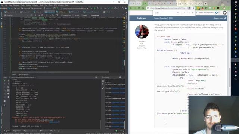Click the wrench settings icon in Event Log
This screenshot has width=239, height=134.
[x=103, y=88]
